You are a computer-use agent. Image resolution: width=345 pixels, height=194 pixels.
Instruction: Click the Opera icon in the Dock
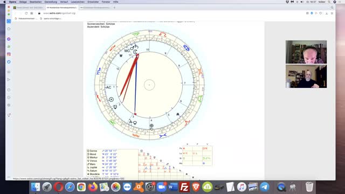click(x=58, y=187)
